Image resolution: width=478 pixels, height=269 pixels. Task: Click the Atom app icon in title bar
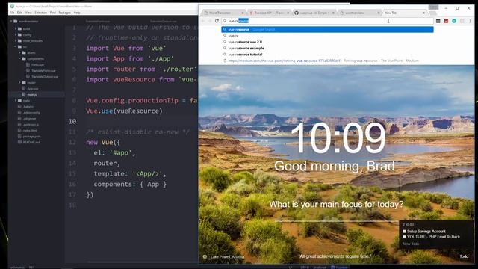click(x=12, y=6)
